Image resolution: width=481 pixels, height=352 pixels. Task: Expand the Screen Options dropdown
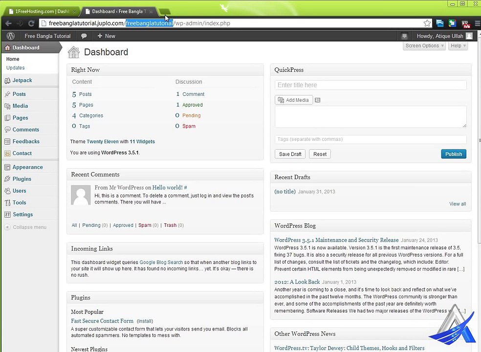click(x=424, y=46)
